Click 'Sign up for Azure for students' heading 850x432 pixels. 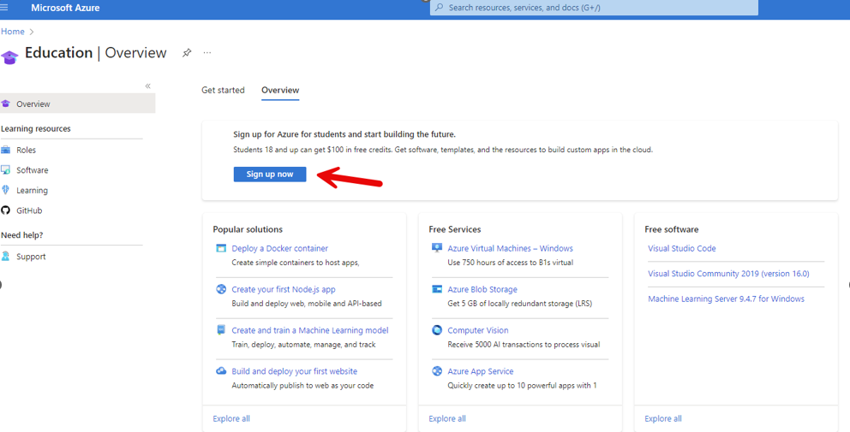click(x=344, y=134)
